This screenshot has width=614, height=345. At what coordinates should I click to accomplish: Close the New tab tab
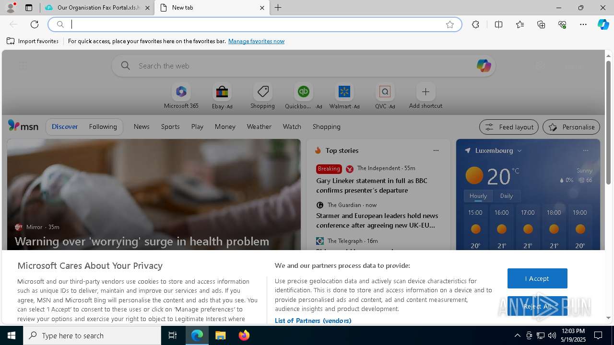coord(262,8)
